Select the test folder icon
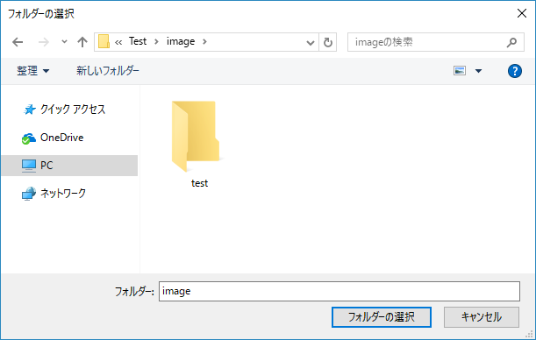Screen dimensions: 536x340 [196, 136]
